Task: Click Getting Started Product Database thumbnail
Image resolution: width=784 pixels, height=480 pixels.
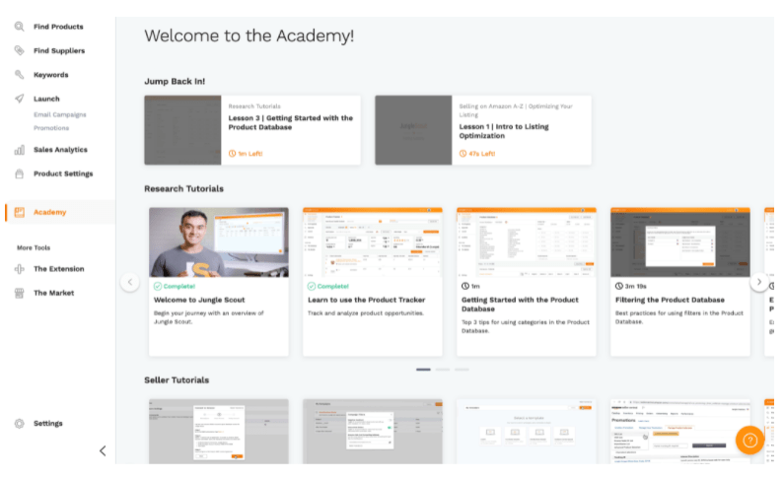Action: (x=526, y=242)
